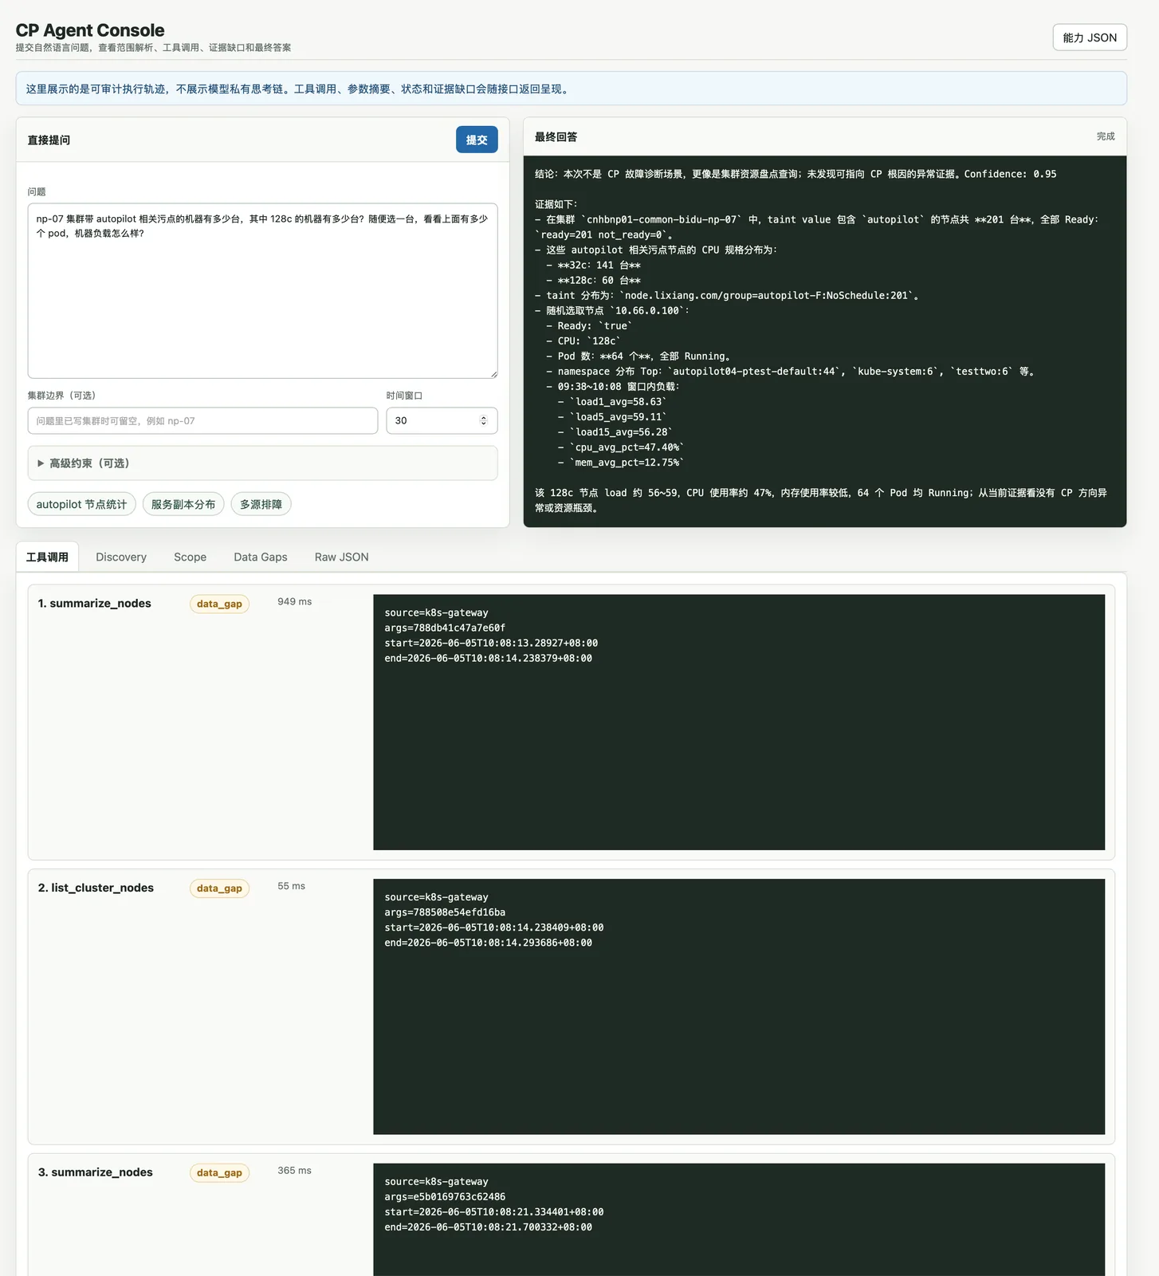
Task: Click the 365 ms duration value
Action: (x=295, y=1171)
